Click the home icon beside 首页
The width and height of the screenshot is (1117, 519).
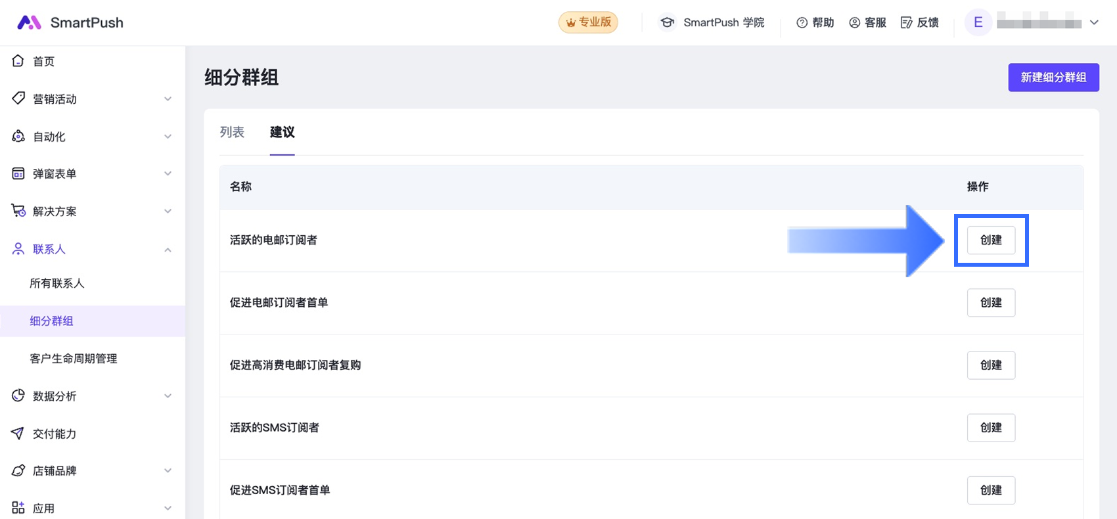pyautogui.click(x=18, y=61)
